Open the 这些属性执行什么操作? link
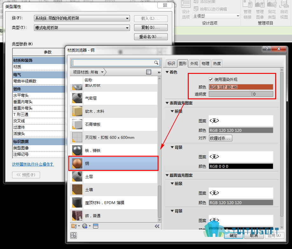The image size is (292, 249). 33,164
